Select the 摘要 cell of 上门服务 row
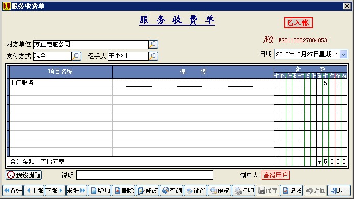354x199 pixels. click(x=193, y=83)
